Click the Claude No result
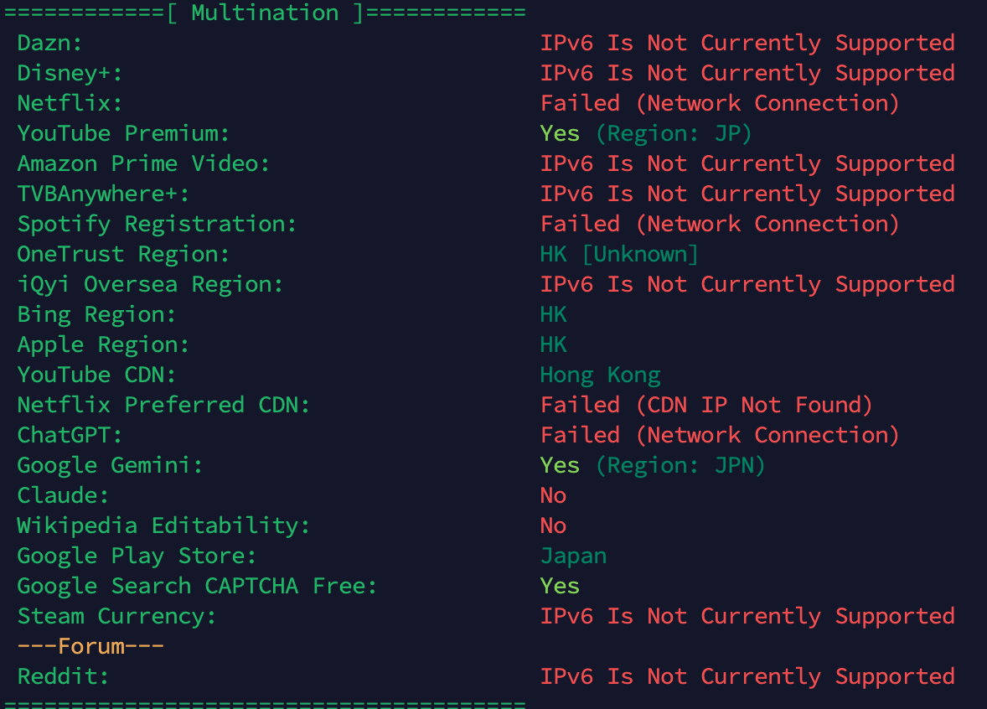The width and height of the screenshot is (987, 709). coord(553,495)
